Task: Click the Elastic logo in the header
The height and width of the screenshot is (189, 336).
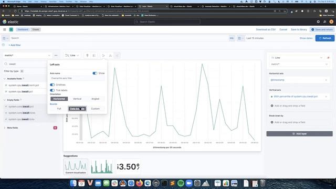Action: (x=10, y=22)
